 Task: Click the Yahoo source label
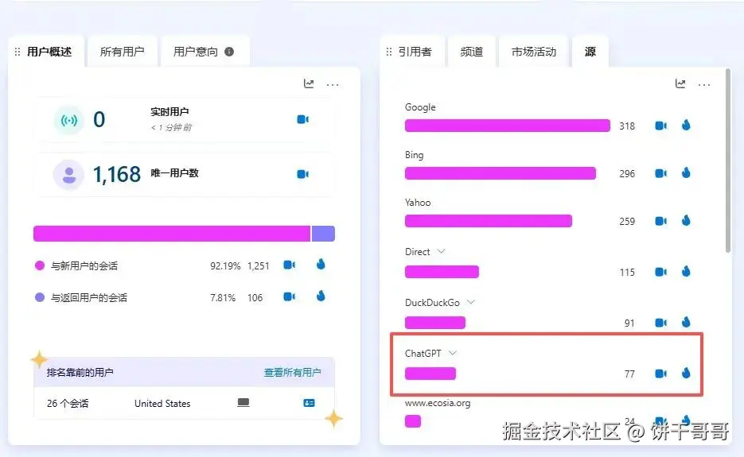pos(418,203)
